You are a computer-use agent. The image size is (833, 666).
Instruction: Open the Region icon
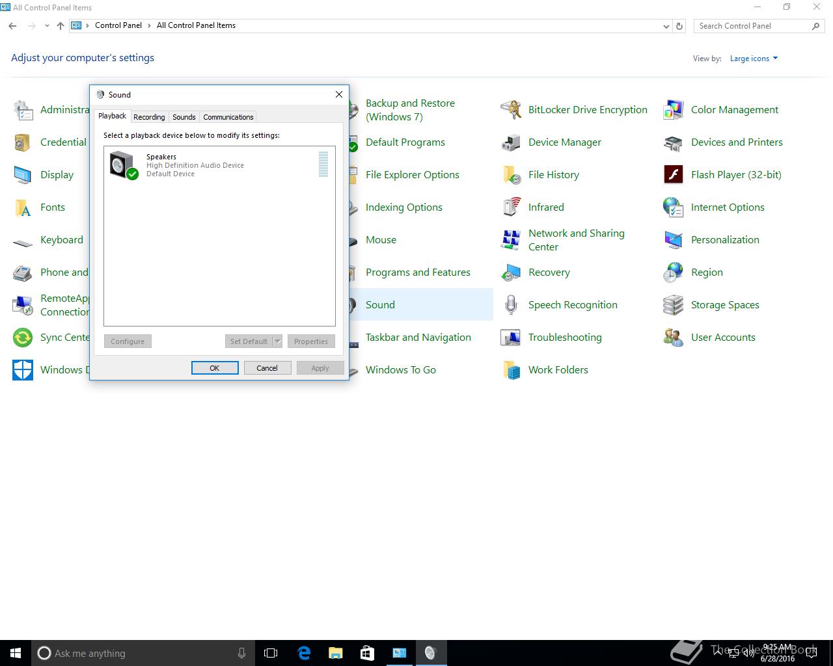pos(674,273)
